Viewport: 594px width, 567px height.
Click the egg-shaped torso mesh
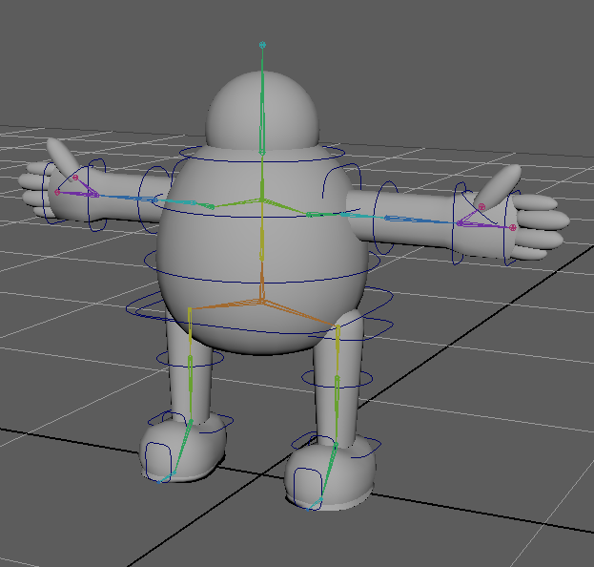tap(219, 248)
